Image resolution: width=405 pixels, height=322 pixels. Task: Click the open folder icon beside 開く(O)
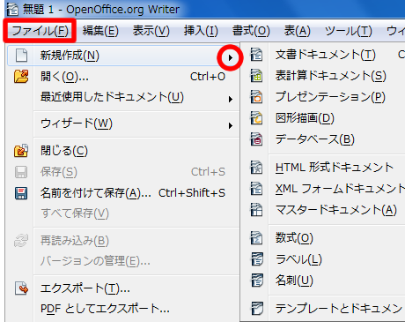tap(21, 77)
